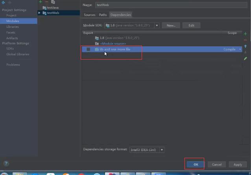Image resolution: width=251 pixels, height=175 pixels.
Task: Open Project in Project Settings sidebar
Action: coord(11,15)
